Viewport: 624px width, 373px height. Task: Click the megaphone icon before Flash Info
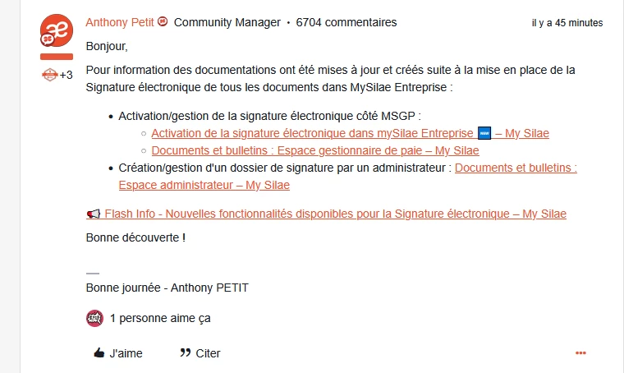click(x=93, y=214)
